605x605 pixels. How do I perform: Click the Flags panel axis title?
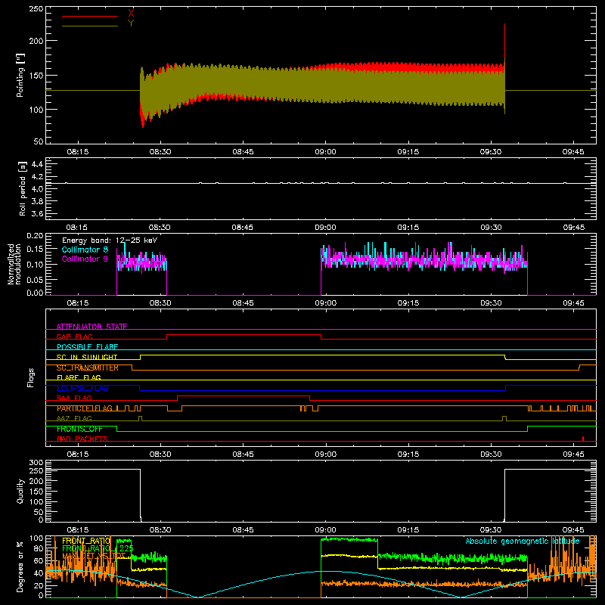(31, 377)
